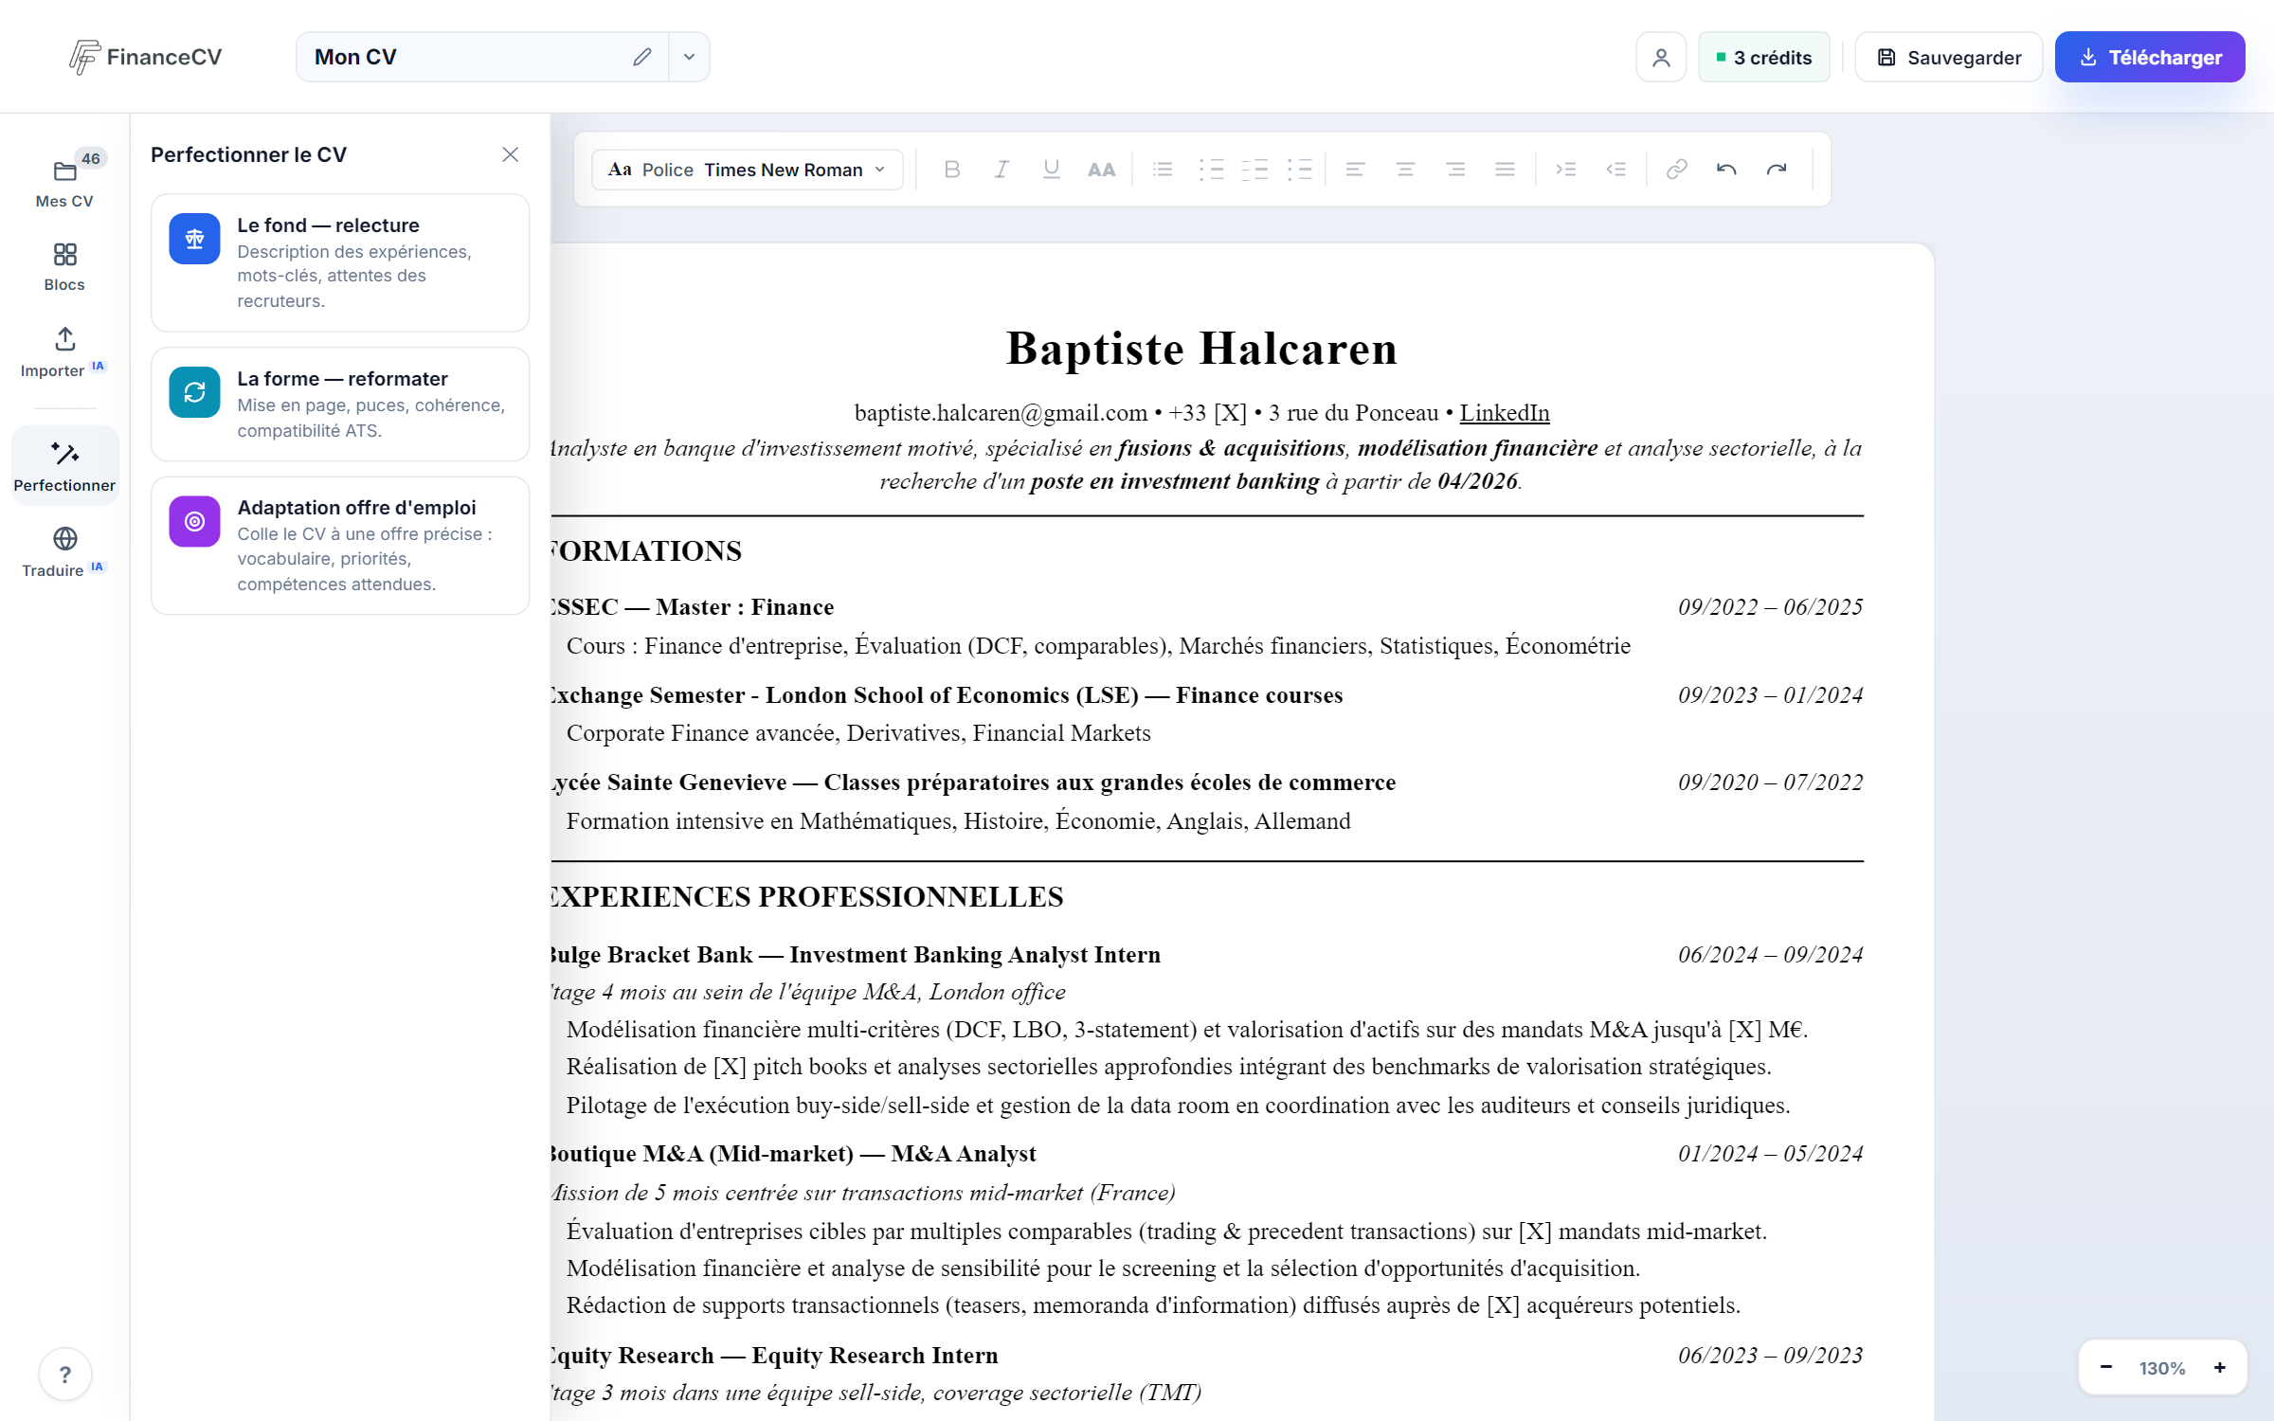Open the Blocs sidebar tab
Viewport: 2274px width, 1421px height.
(x=64, y=267)
